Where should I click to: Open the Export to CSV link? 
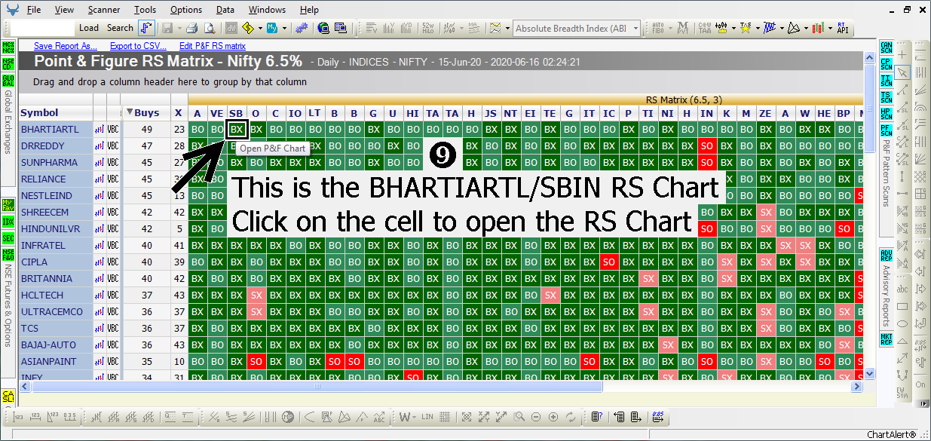138,46
